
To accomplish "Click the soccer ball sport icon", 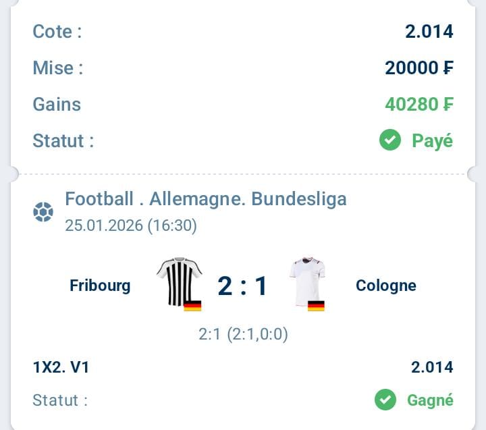I will [x=43, y=213].
